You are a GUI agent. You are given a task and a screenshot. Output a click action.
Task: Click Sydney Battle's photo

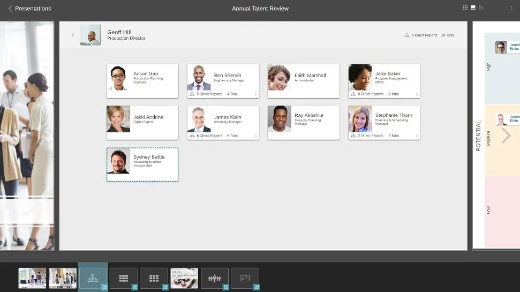coord(118,161)
